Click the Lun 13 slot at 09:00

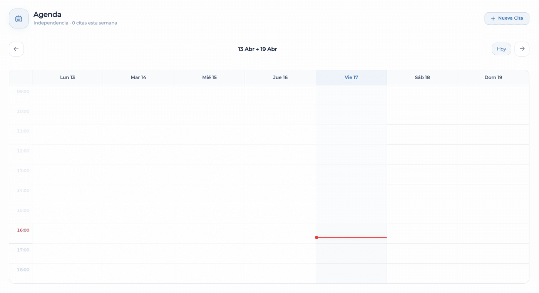coord(67,95)
